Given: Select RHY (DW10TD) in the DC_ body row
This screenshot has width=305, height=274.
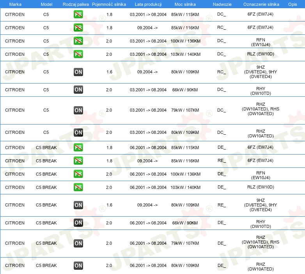Looking at the screenshot, I should coord(261,91).
